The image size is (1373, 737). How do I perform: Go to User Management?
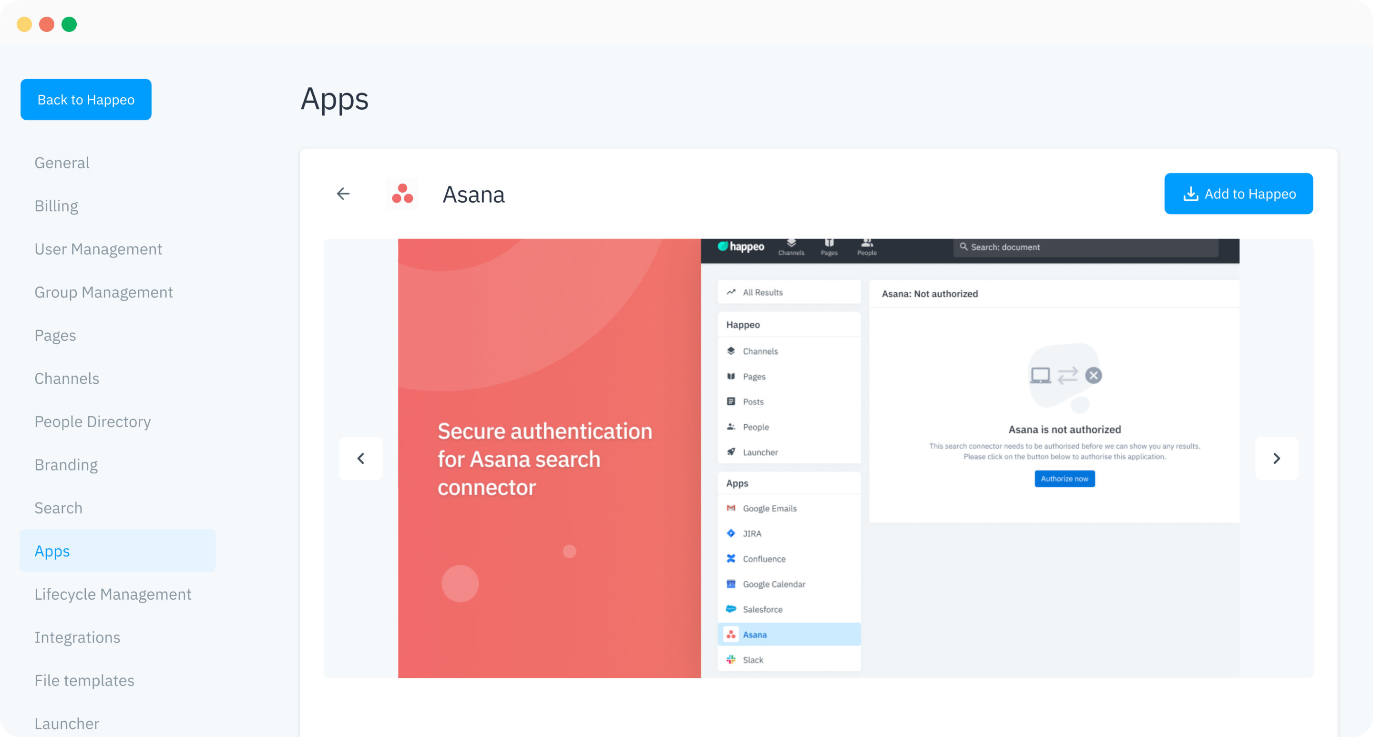(98, 249)
